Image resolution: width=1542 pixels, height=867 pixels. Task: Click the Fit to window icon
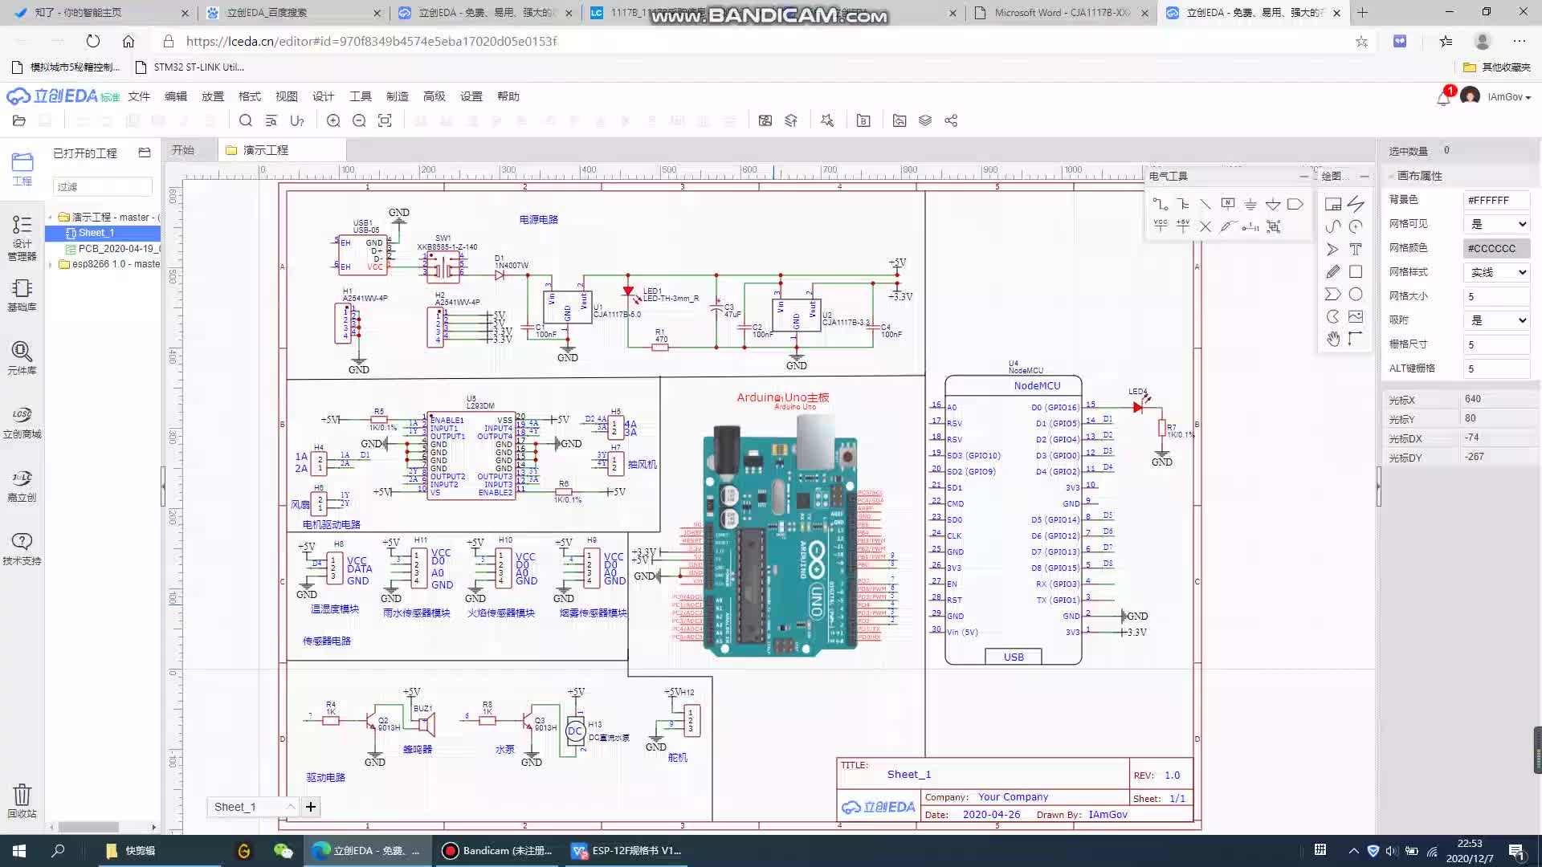(x=385, y=120)
